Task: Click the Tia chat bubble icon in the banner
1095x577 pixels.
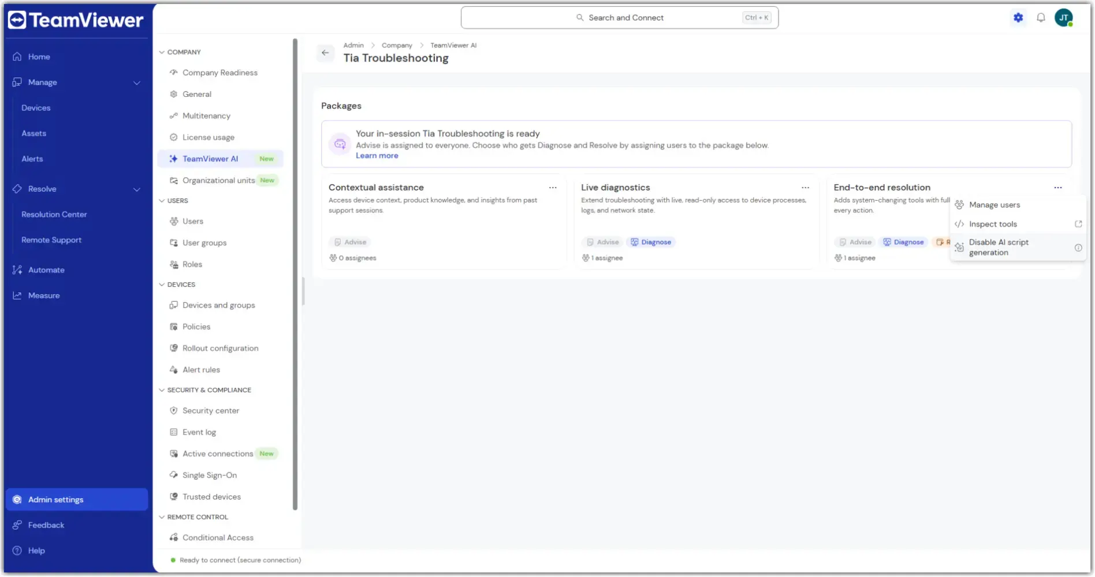Action: (340, 144)
